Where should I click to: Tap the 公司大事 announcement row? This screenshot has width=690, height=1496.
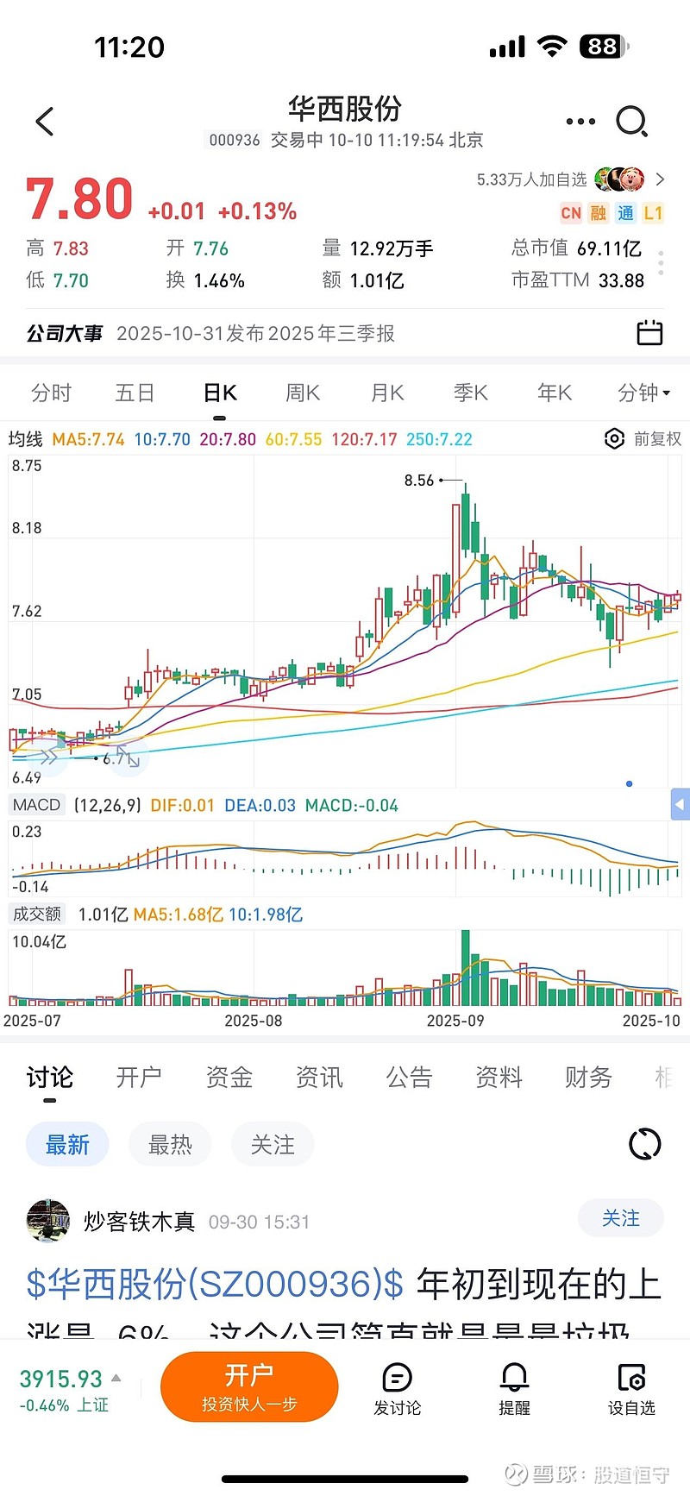(345, 333)
